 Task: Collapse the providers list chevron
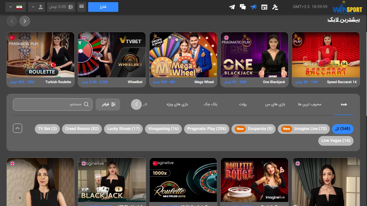(18, 128)
